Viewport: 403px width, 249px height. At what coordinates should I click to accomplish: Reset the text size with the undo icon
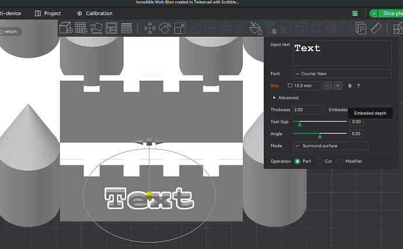[x=290, y=85]
